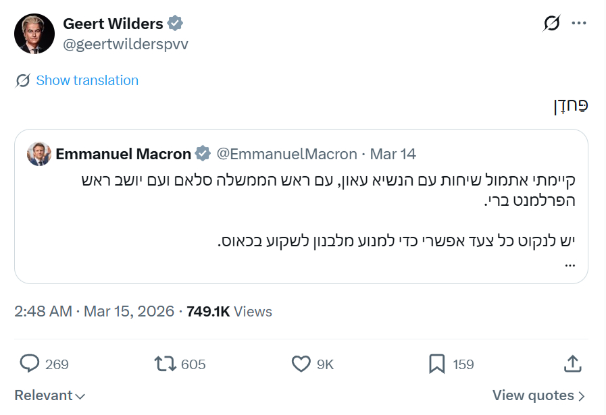This screenshot has width=606, height=415.
Task: Click the Geert Wilders display name
Action: 113,24
